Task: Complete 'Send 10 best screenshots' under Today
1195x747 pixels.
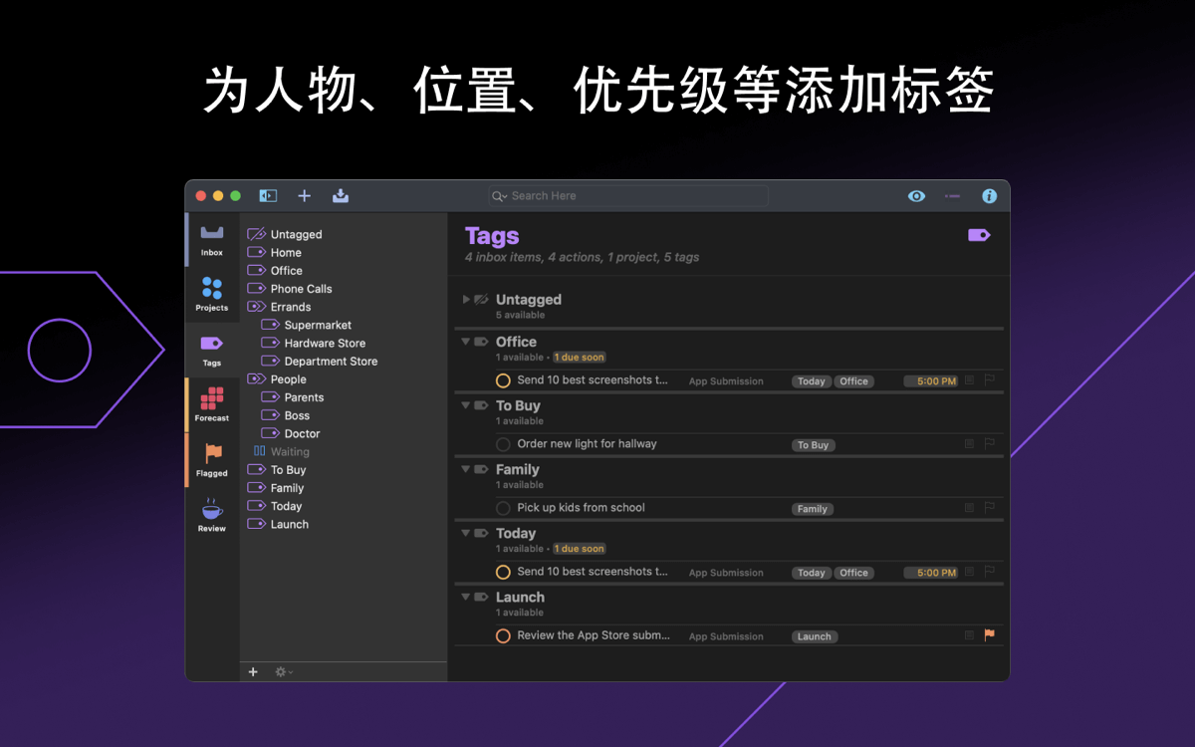Action: pos(503,572)
